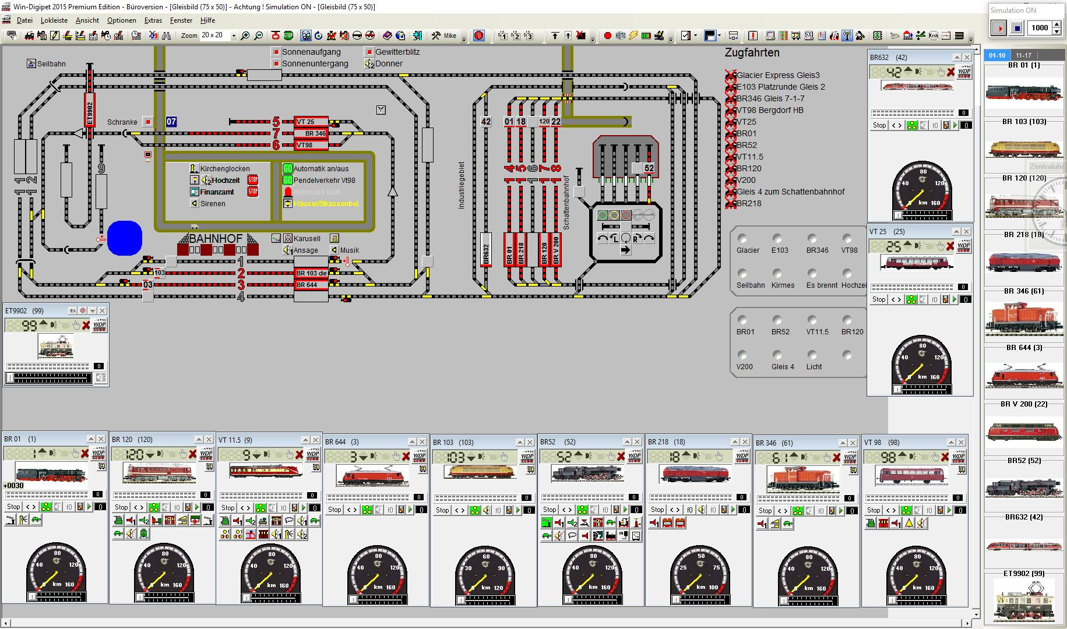Click the yellow lightning bolt toolbar icon

pos(633,36)
